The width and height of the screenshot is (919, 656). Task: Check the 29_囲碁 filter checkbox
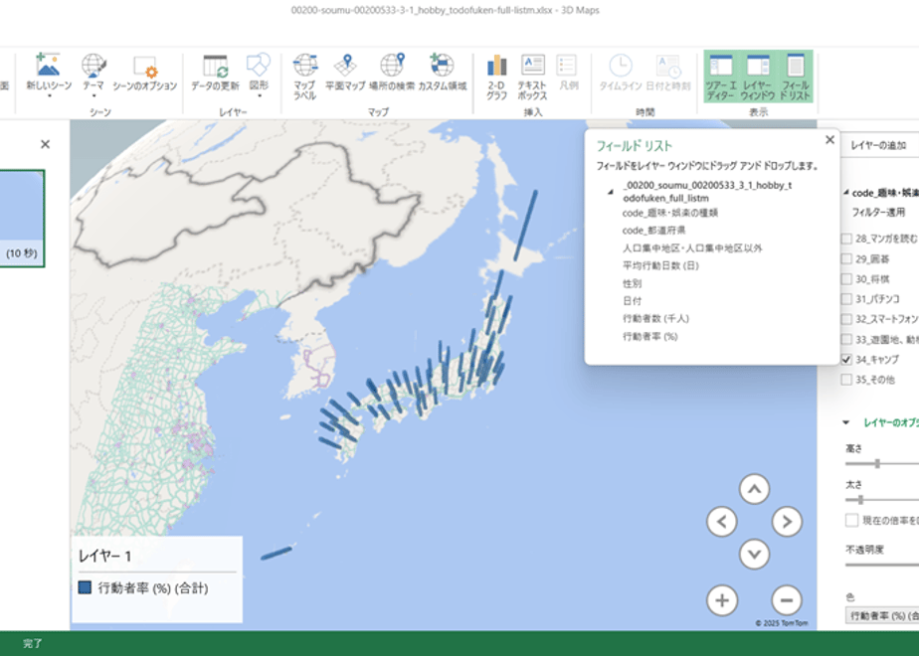846,258
